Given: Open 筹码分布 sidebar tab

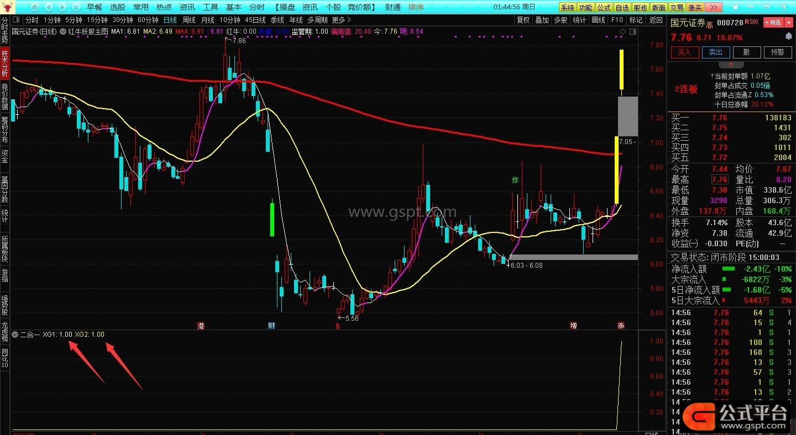Looking at the screenshot, I should tap(5, 130).
